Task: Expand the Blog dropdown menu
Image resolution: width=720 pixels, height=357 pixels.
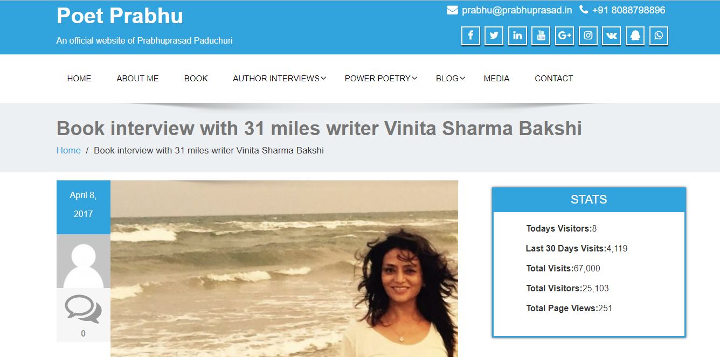Action: 451,79
